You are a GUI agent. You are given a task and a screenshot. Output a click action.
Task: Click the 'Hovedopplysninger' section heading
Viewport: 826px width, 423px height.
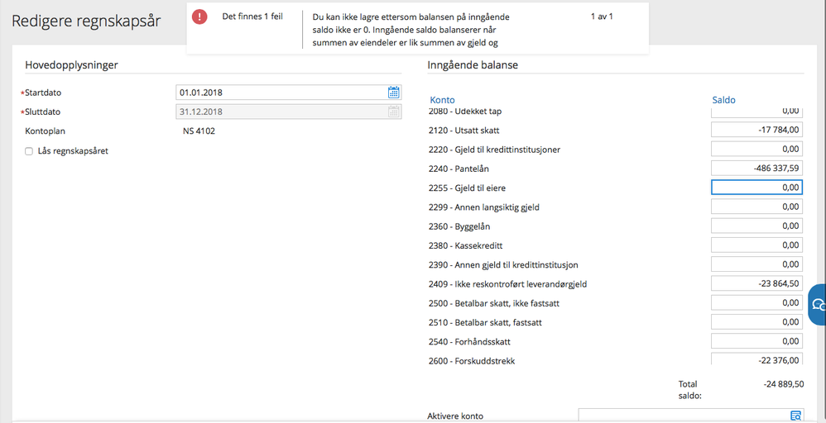point(72,66)
